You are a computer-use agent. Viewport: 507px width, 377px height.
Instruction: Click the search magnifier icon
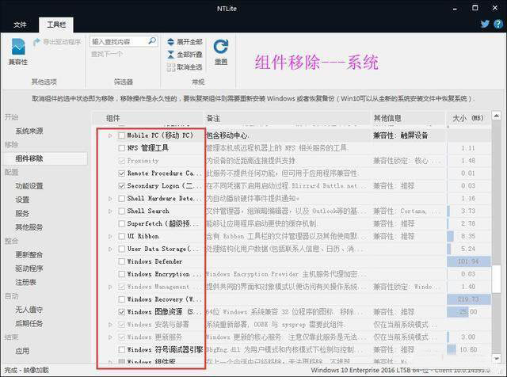click(151, 40)
